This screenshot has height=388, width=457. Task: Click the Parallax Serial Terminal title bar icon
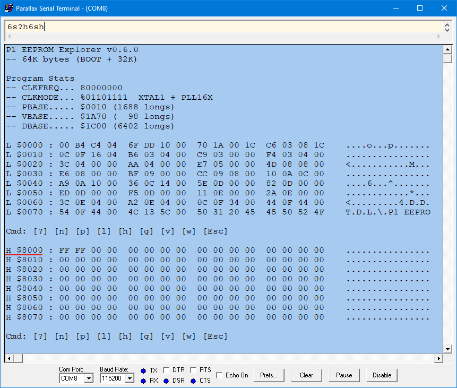pos(8,8)
